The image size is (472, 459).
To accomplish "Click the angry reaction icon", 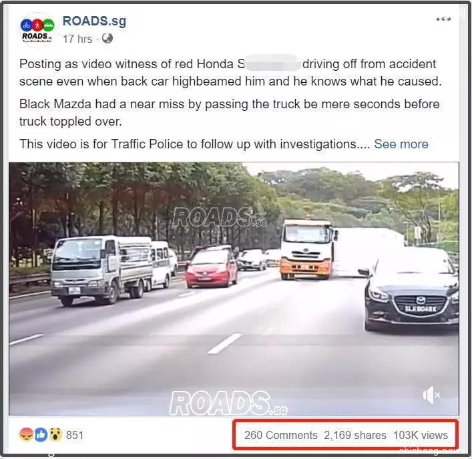I will click(26, 435).
